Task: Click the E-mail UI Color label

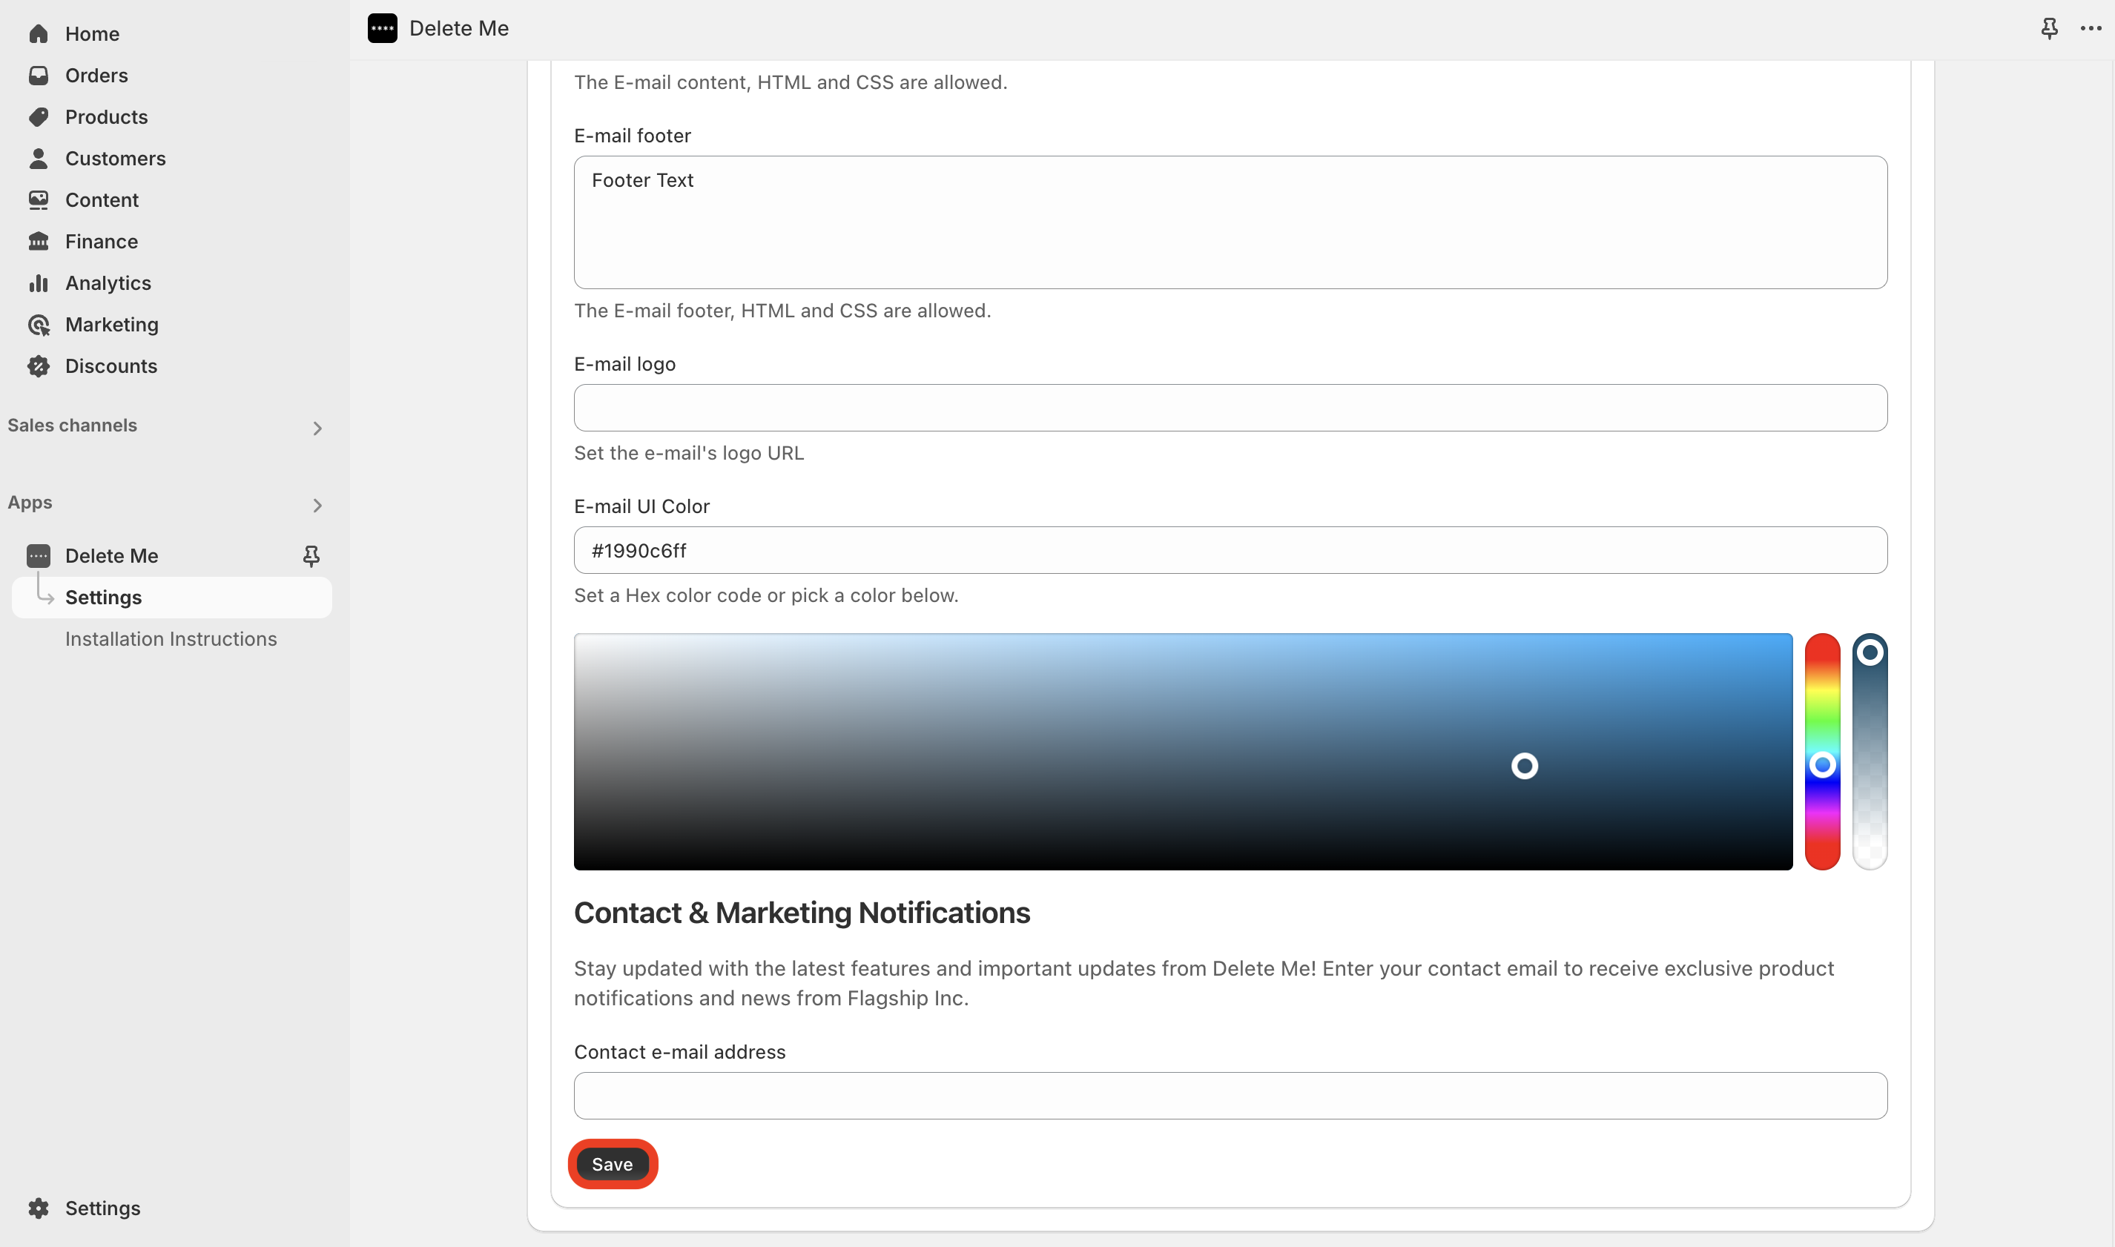Action: click(x=642, y=506)
